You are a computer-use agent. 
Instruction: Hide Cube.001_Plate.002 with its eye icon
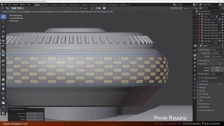223,28
